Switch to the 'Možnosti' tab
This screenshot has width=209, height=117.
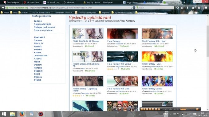pyautogui.click(x=69, y=2)
